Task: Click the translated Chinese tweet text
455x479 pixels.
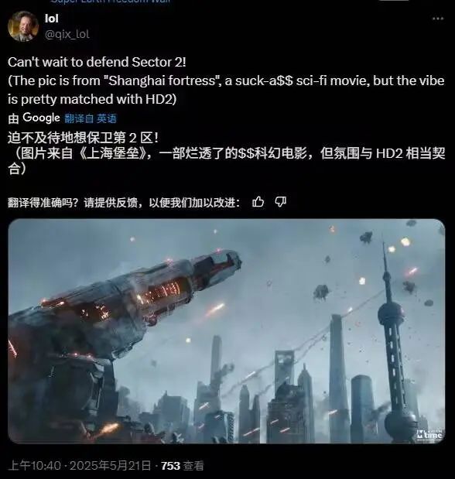Action: 226,152
